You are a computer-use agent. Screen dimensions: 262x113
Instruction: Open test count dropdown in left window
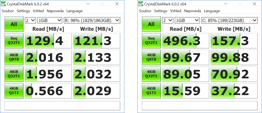(x=30, y=21)
